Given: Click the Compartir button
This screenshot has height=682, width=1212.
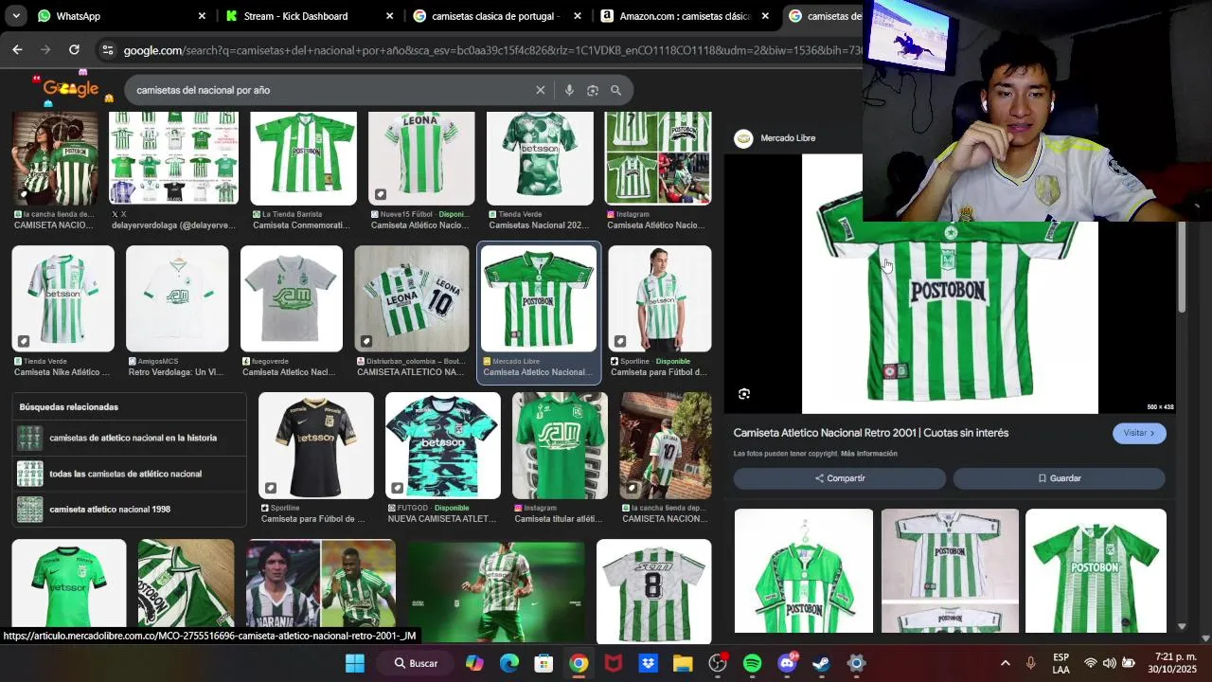Looking at the screenshot, I should 840,478.
